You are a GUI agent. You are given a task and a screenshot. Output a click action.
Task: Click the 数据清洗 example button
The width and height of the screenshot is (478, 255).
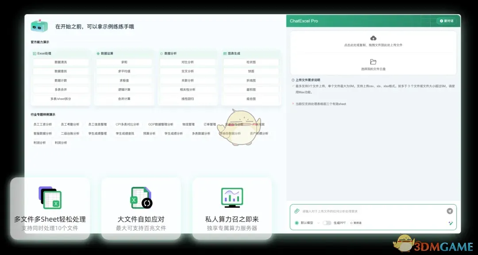tap(61, 62)
